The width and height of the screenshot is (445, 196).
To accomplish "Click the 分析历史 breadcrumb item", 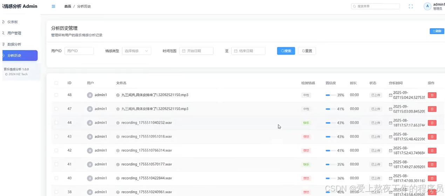I will (x=84, y=6).
